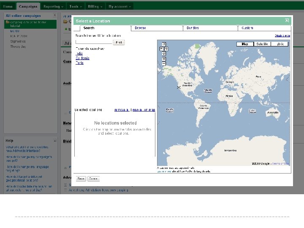
Task: Minimize the Help panel
Action: tap(55, 141)
